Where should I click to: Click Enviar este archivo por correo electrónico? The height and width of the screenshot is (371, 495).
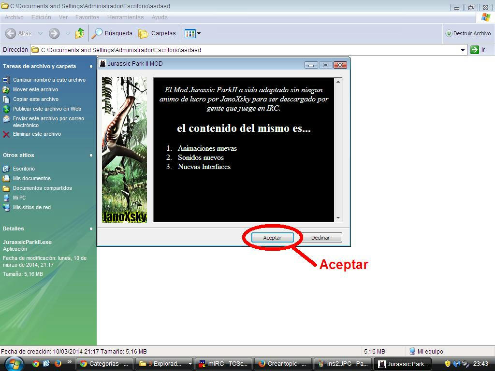coord(48,122)
